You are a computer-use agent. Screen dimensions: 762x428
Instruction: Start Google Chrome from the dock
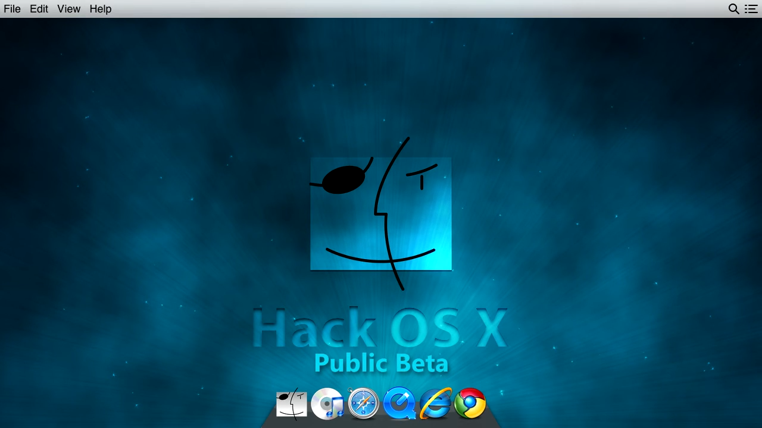470,403
